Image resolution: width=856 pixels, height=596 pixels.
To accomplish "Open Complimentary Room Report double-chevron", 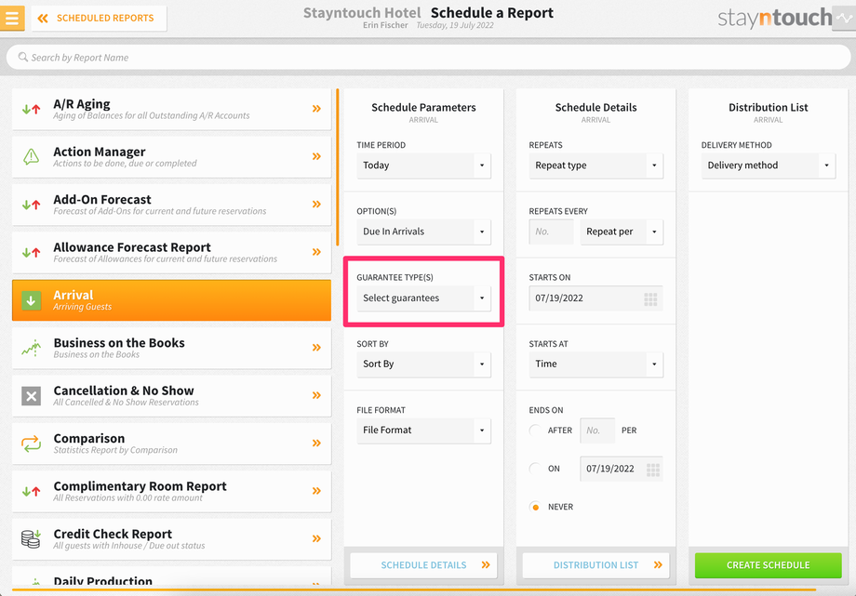I will 316,491.
